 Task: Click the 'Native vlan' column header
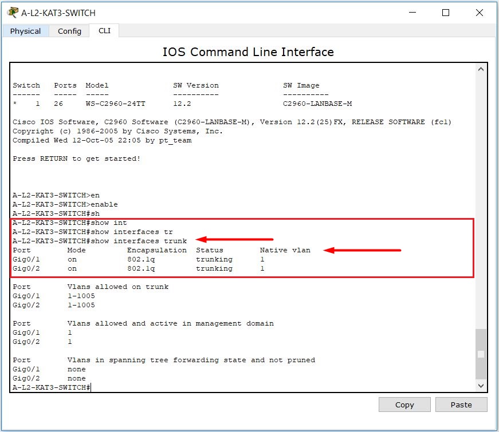click(x=285, y=250)
